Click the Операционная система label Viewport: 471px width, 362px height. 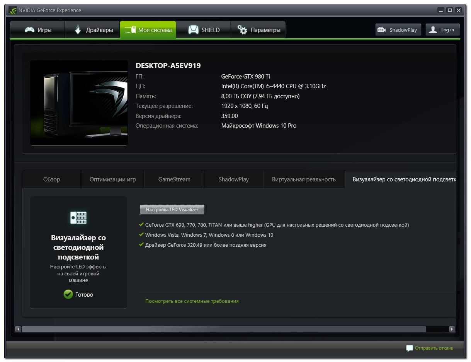167,126
